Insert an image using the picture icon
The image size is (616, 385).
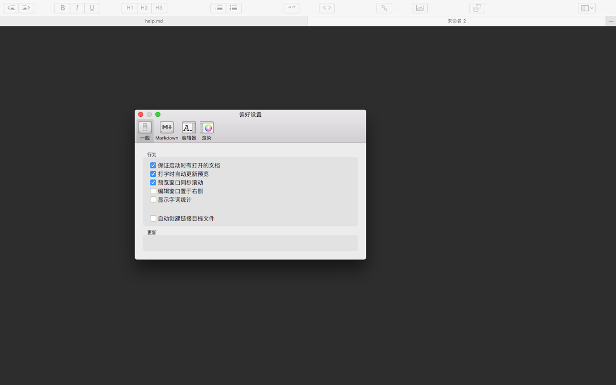click(x=420, y=8)
